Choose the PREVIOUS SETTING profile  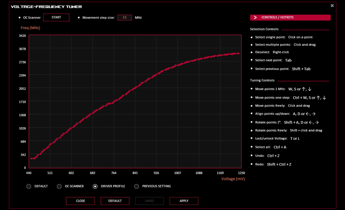(136, 186)
